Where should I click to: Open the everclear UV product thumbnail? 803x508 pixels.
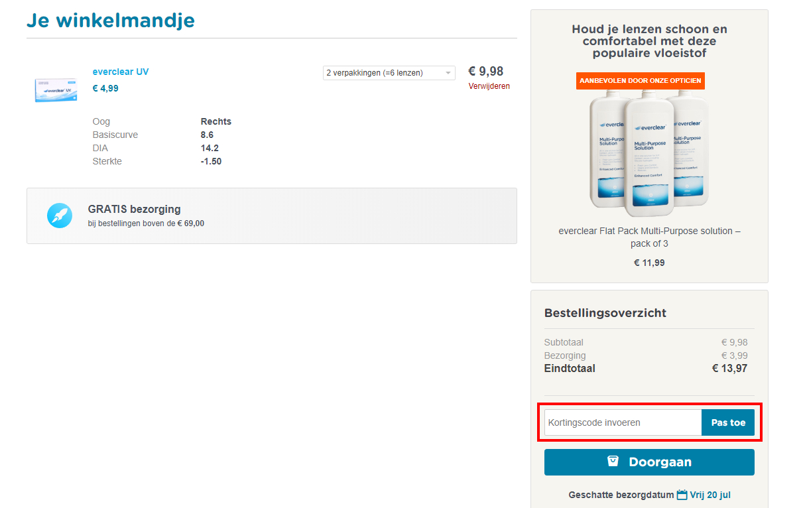click(x=56, y=89)
